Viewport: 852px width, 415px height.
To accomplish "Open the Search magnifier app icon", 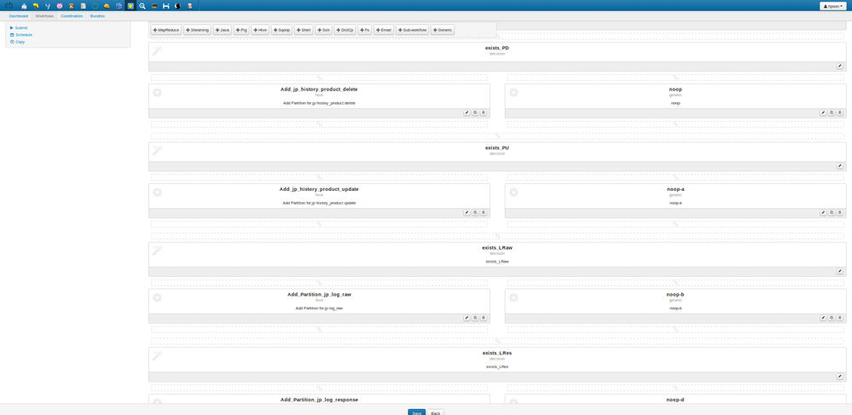I will [142, 6].
